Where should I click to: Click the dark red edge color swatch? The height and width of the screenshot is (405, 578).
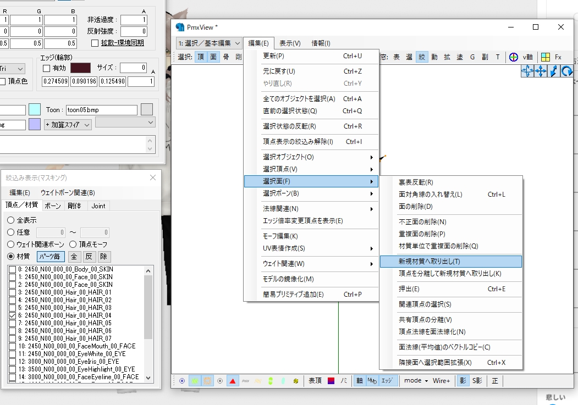(x=80, y=68)
